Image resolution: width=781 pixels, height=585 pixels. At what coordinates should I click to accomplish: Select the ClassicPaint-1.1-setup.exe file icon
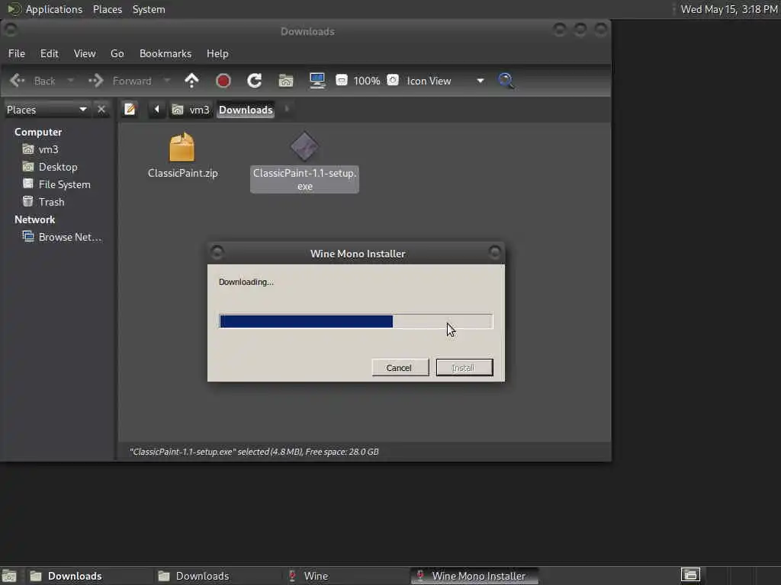tap(305, 147)
